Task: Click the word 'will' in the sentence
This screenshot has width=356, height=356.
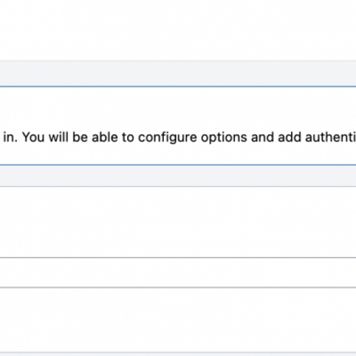Action: click(58, 137)
